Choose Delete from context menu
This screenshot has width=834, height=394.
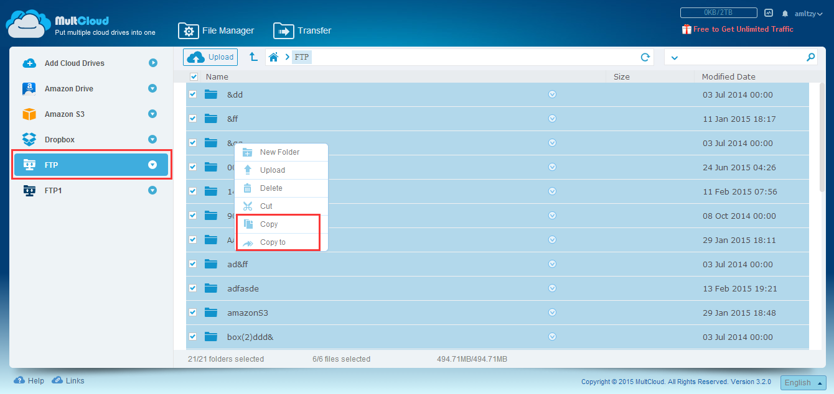(281, 188)
